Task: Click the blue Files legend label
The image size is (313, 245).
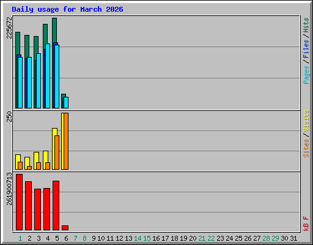Action: 306,49
